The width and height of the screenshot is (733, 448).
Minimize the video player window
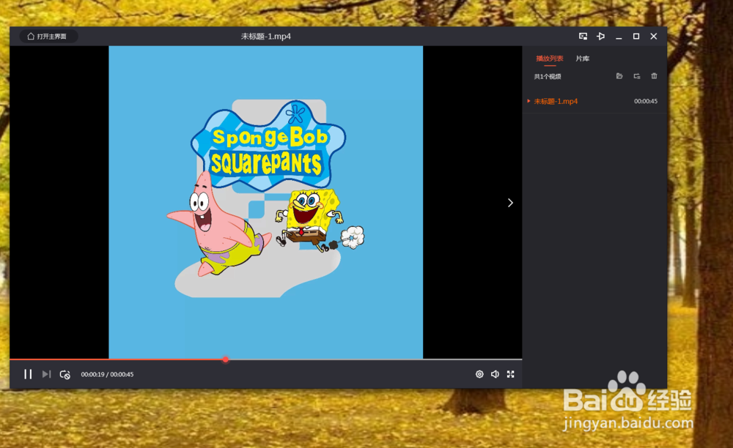[x=619, y=37]
